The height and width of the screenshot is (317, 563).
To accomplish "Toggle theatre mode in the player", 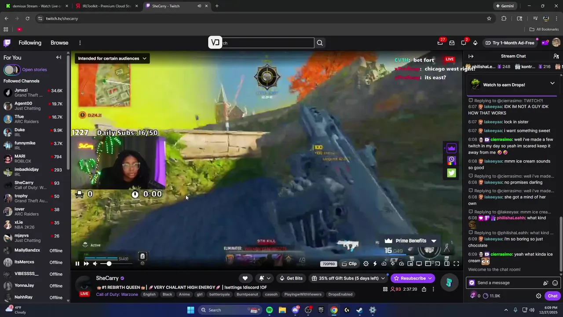I will click(447, 264).
